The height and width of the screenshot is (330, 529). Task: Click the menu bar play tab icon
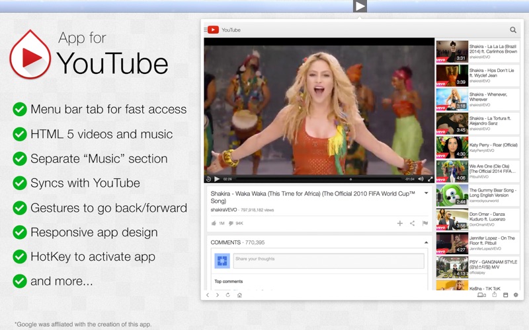pos(360,6)
